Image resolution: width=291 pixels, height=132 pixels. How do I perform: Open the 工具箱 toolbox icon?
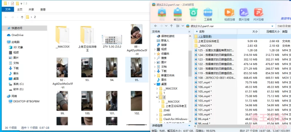pyautogui.click(x=208, y=14)
